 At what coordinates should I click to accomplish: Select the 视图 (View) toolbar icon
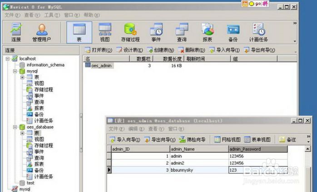[x=105, y=32]
